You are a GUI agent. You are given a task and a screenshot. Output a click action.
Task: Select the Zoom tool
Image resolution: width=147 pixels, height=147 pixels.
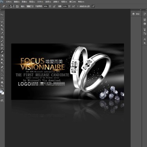tap(2, 86)
